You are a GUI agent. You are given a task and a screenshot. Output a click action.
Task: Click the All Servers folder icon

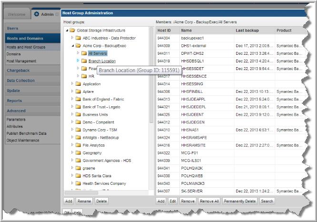coord(83,53)
